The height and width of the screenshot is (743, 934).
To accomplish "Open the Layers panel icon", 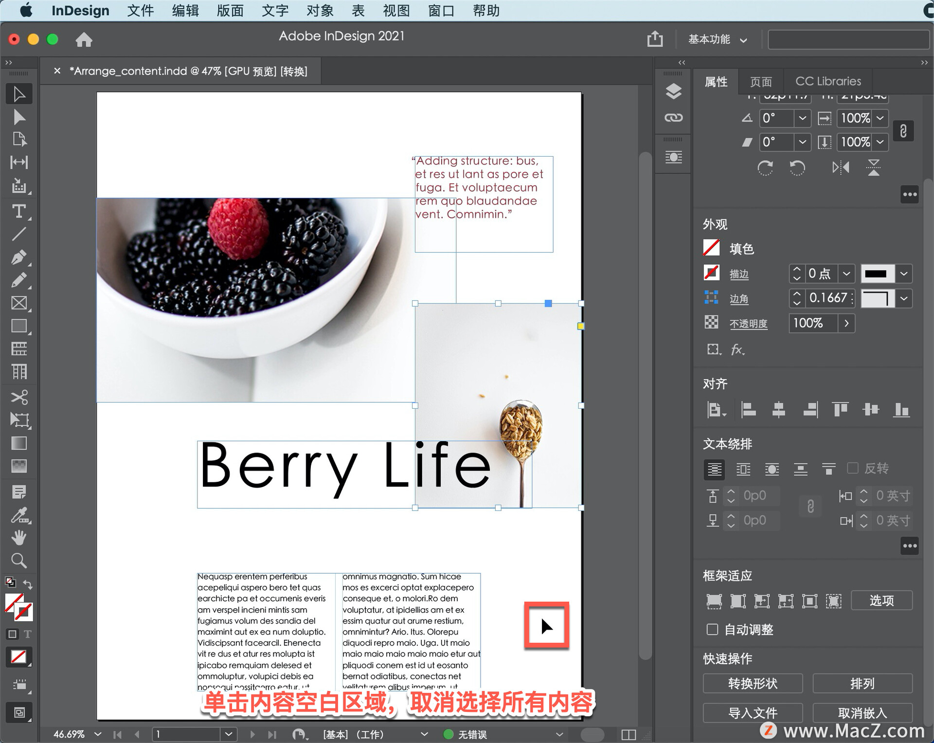I will (673, 91).
